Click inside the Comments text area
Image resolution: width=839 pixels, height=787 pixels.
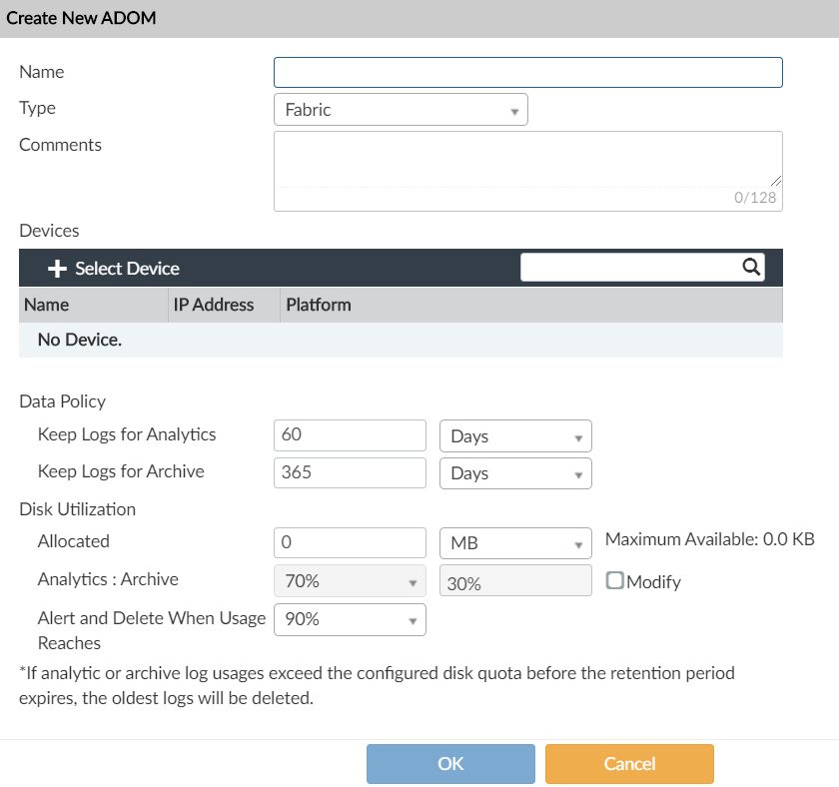527,160
